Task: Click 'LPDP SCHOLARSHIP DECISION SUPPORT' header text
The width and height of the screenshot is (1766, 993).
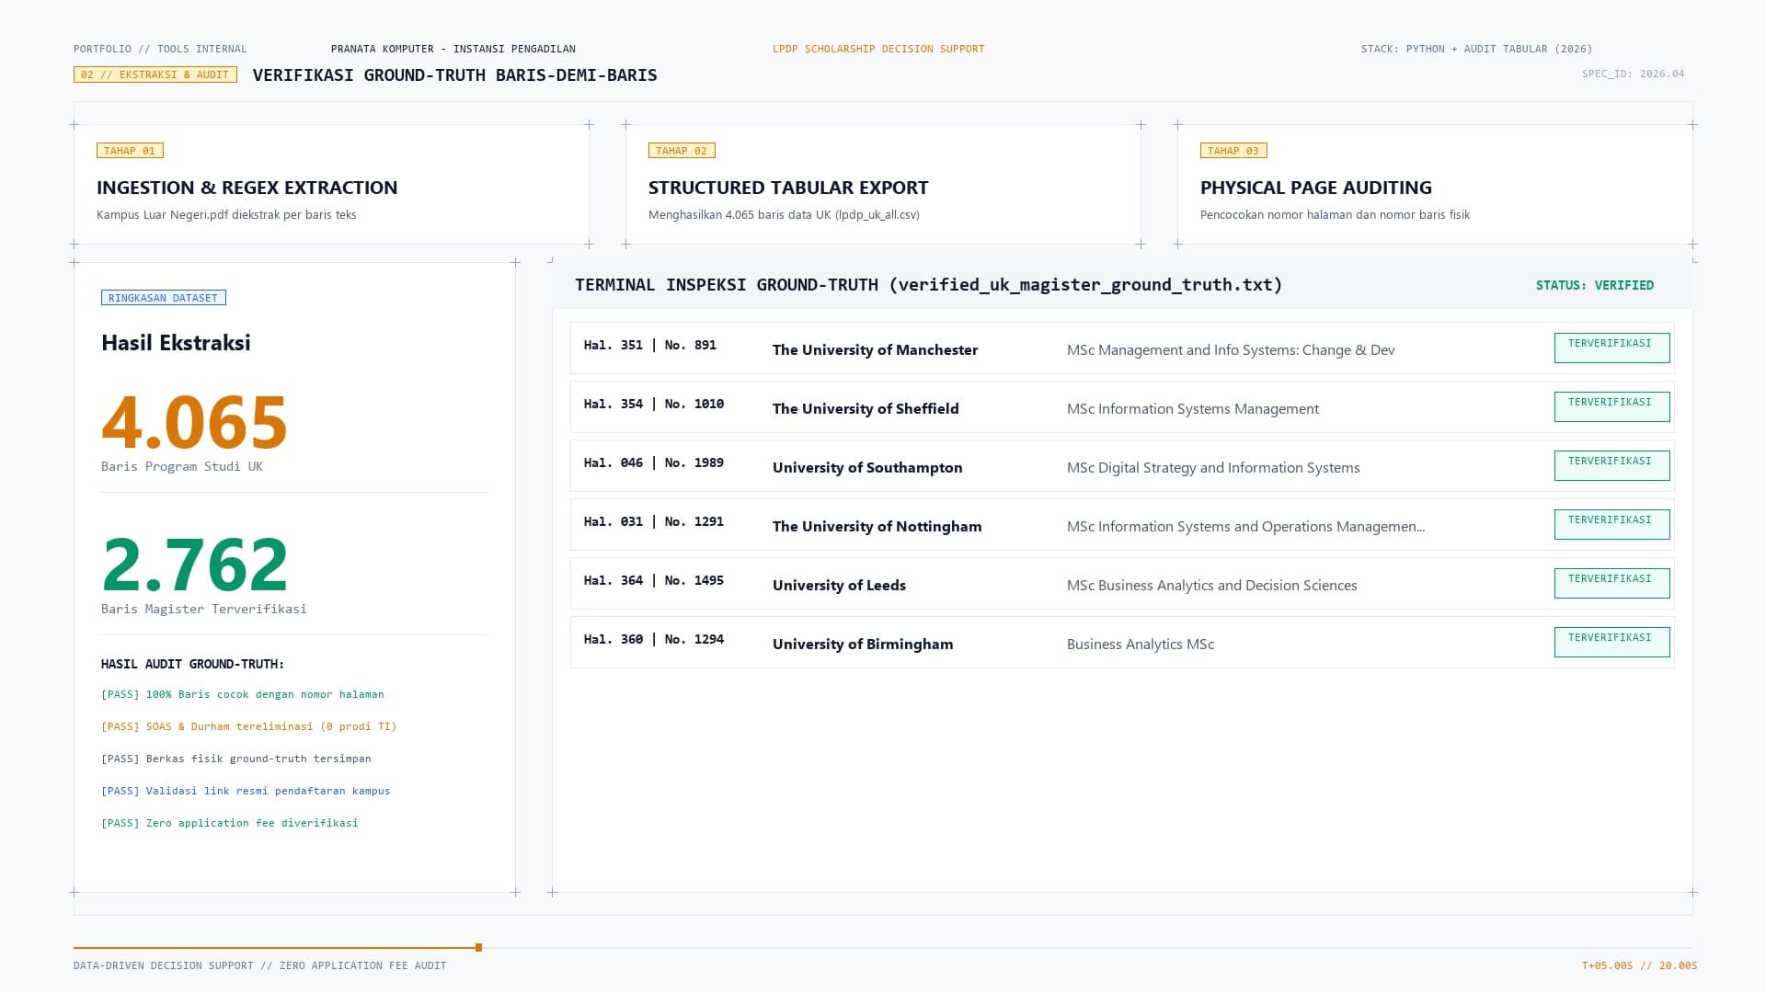Action: [878, 49]
